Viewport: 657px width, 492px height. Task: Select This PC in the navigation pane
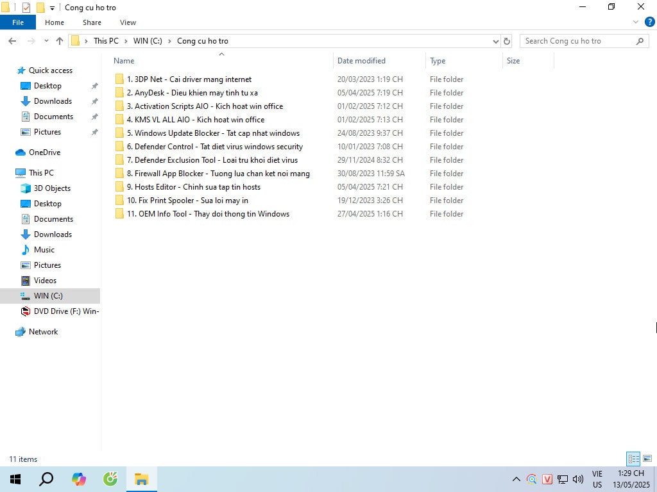point(41,173)
